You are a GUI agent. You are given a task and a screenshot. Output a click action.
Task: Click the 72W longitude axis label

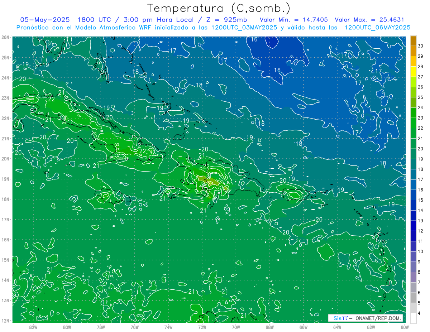[x=202, y=327]
